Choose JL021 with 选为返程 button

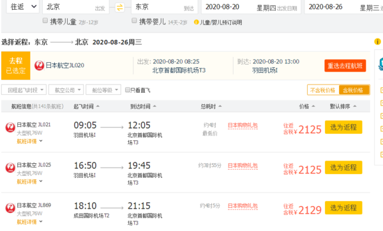pos(343,127)
